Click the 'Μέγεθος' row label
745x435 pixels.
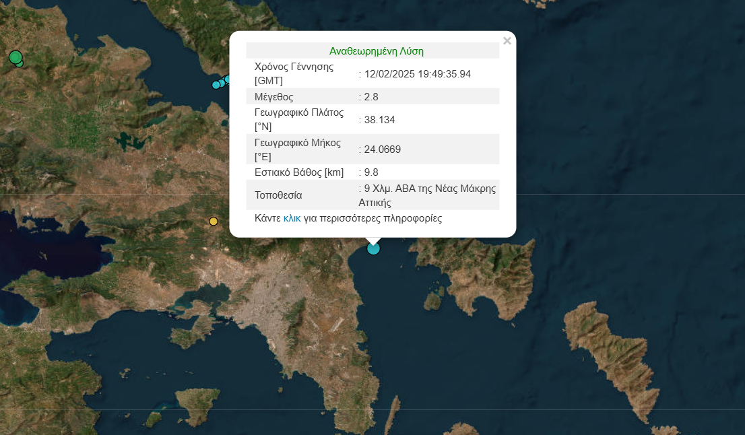[273, 97]
